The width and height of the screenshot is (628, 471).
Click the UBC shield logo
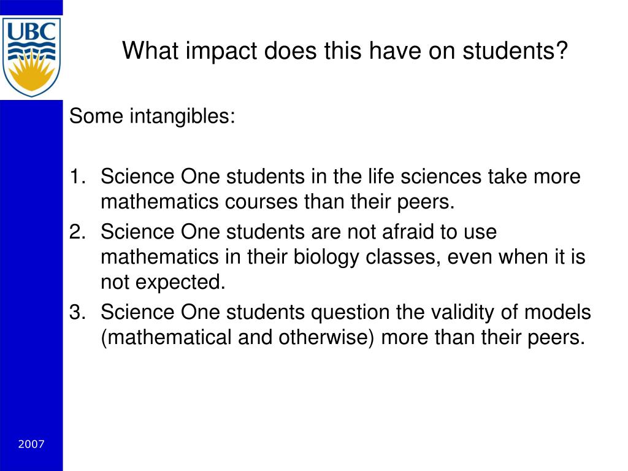[31, 57]
